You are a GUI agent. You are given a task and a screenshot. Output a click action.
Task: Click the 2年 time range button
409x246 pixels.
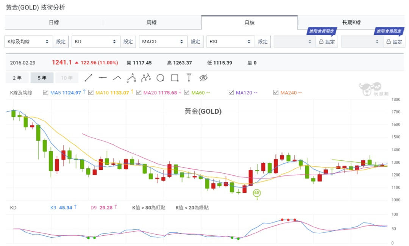[17, 78]
